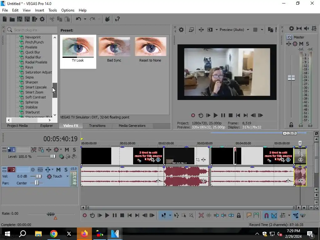
Task: Open the Insert menu
Action: coord(39,10)
